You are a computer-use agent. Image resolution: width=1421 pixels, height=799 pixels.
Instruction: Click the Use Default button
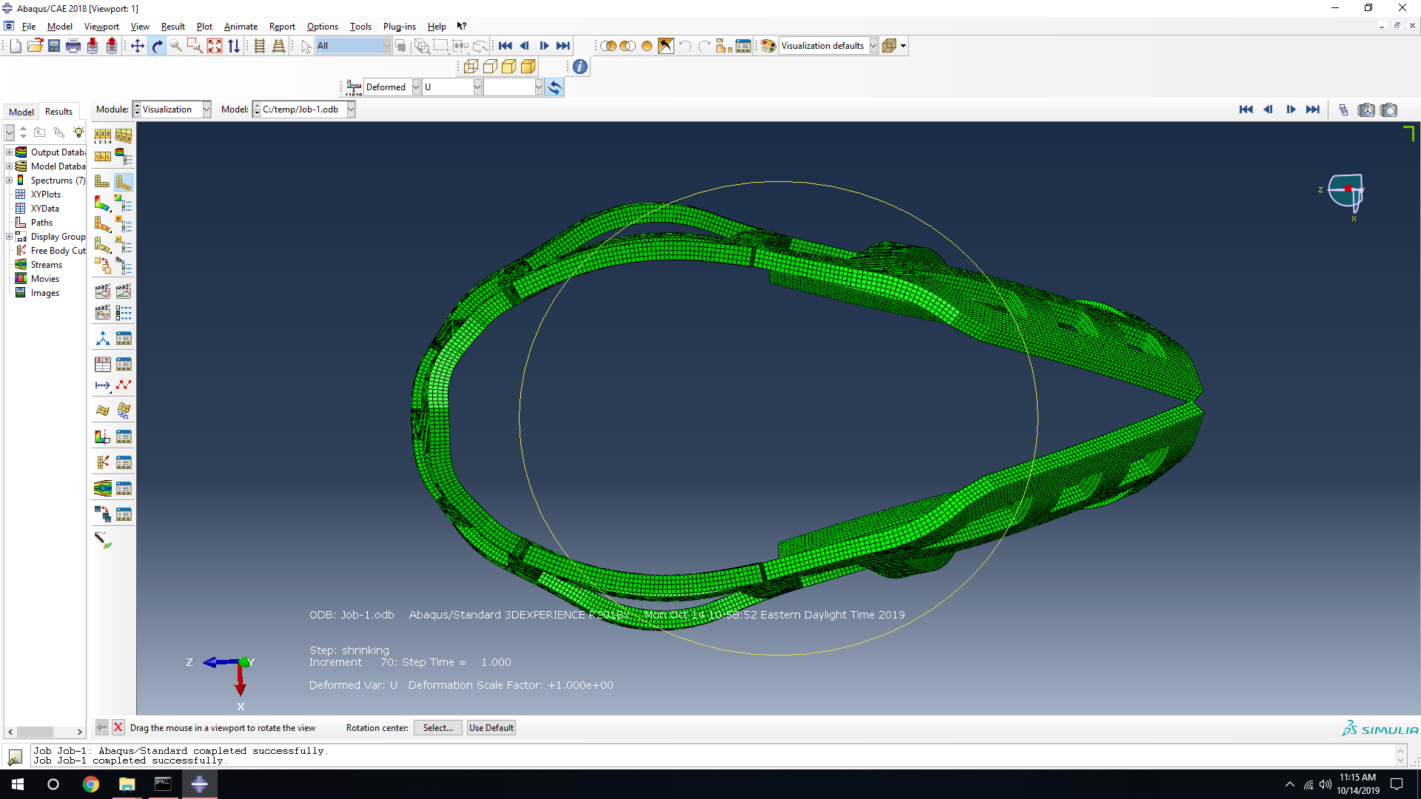pyautogui.click(x=491, y=728)
